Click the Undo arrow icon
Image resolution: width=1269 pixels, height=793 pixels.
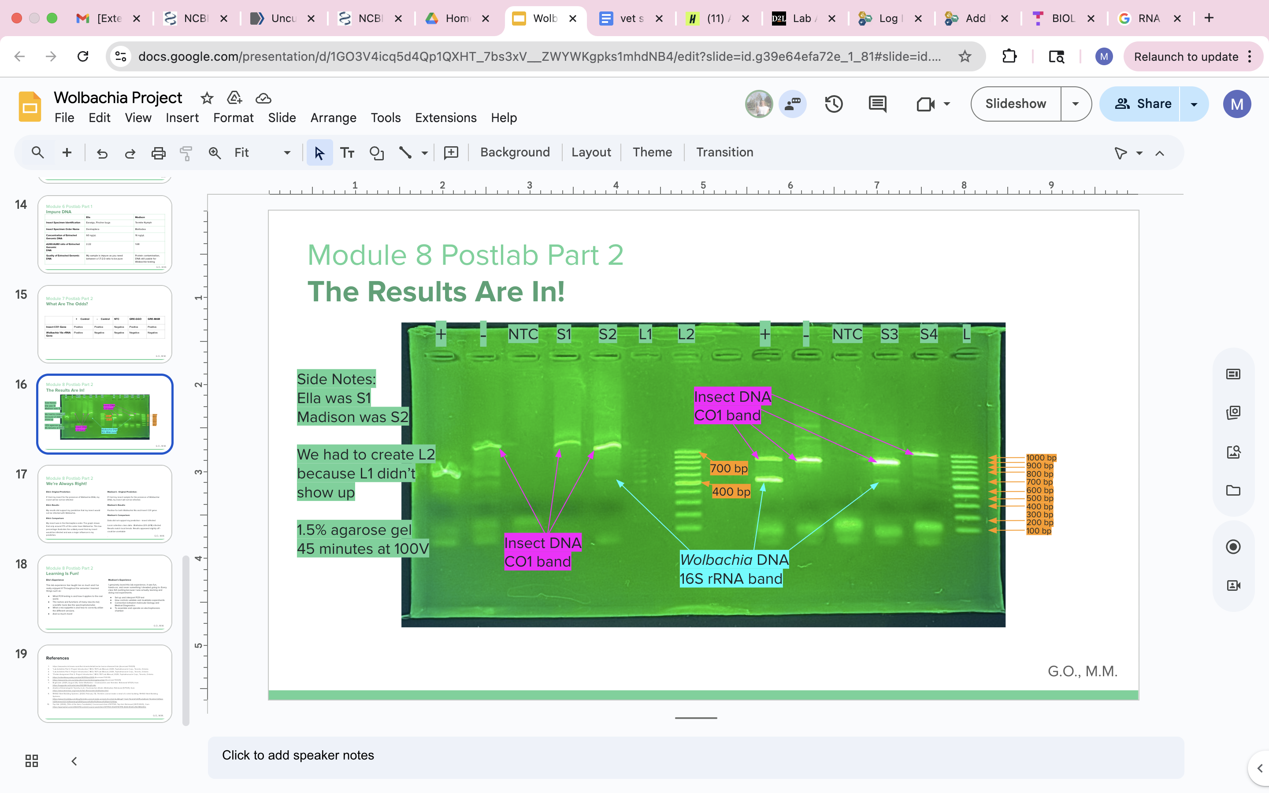(x=102, y=152)
